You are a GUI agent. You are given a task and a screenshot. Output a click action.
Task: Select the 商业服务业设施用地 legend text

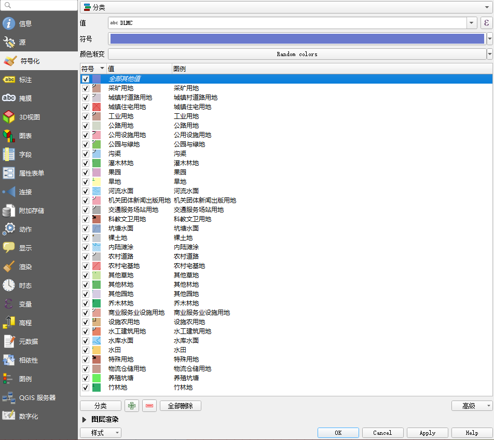[202, 313]
